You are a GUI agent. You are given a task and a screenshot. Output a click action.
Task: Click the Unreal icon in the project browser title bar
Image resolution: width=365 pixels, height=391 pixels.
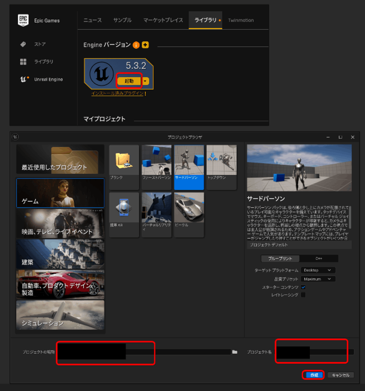coord(15,137)
